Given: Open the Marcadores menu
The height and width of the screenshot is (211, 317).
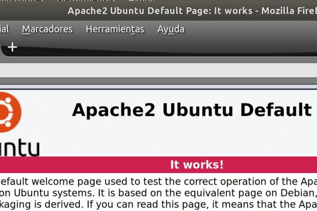Looking at the screenshot, I should (x=48, y=30).
